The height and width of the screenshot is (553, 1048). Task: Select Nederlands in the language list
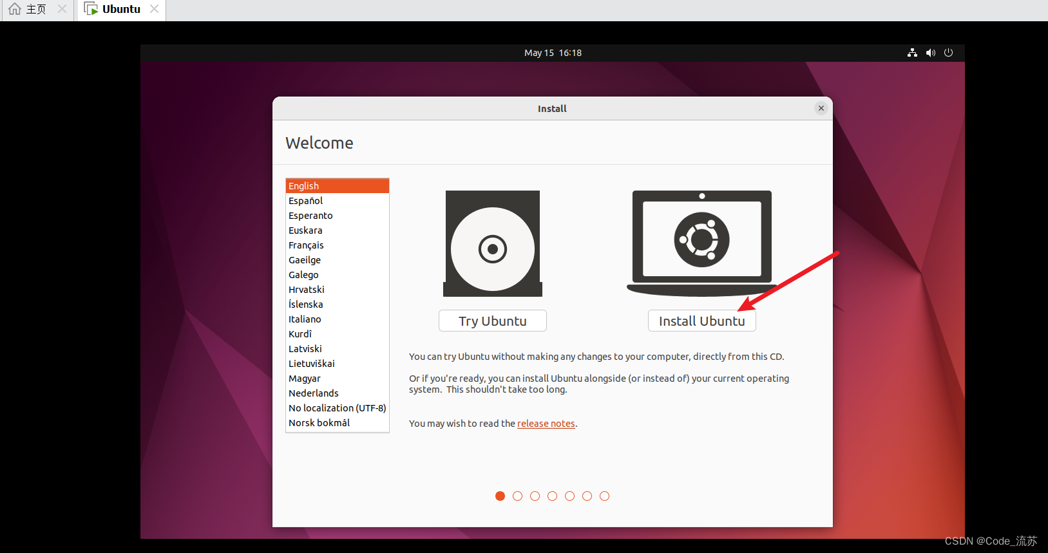tap(338, 393)
